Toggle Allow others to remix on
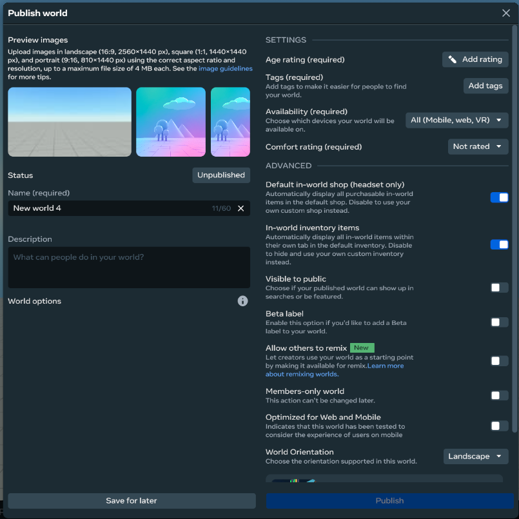Screen dimensions: 519x519 click(499, 361)
